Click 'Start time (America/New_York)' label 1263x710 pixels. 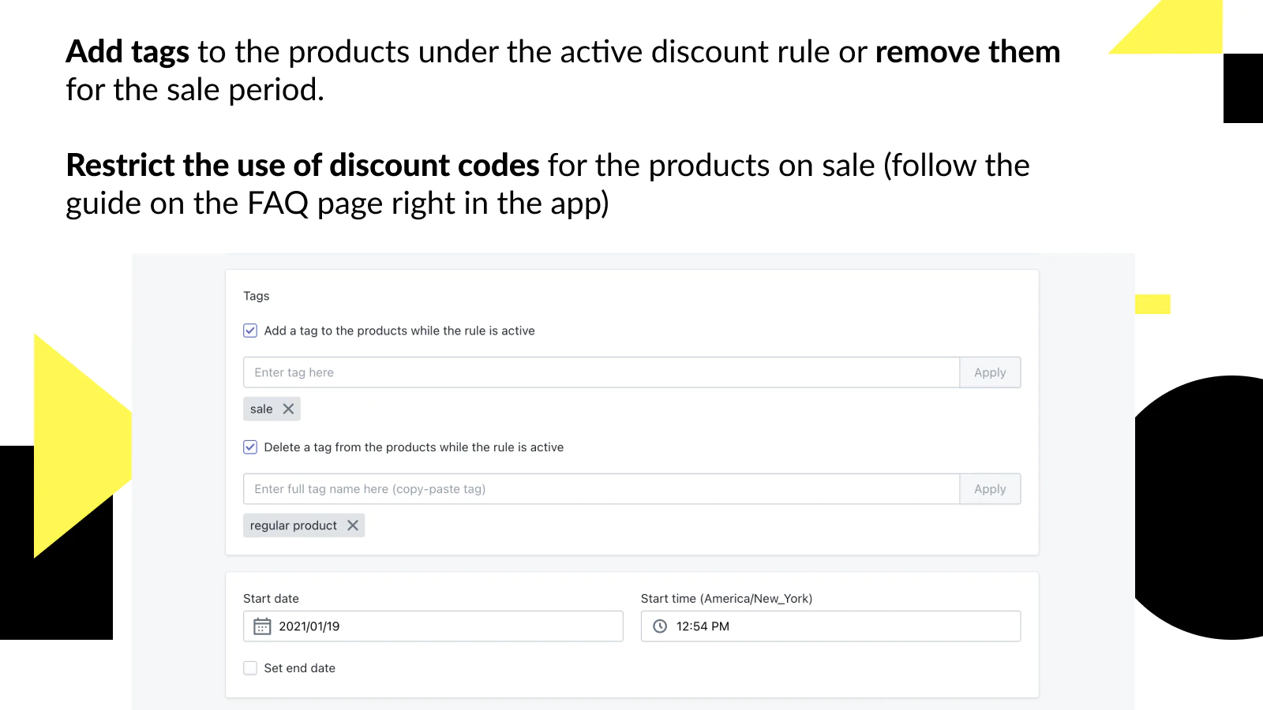click(x=726, y=599)
